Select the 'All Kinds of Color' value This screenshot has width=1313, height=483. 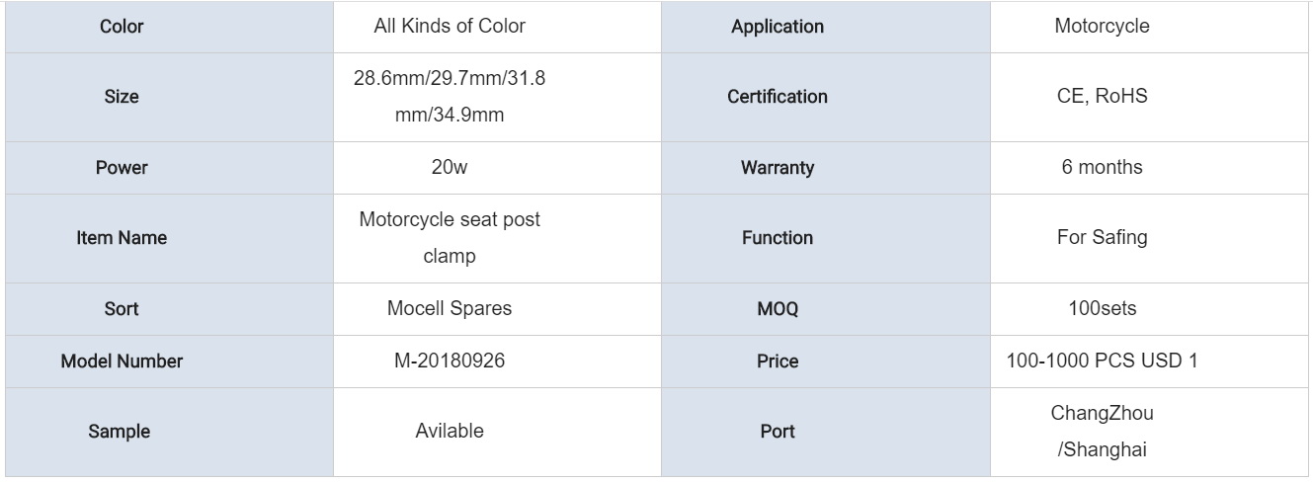(450, 27)
